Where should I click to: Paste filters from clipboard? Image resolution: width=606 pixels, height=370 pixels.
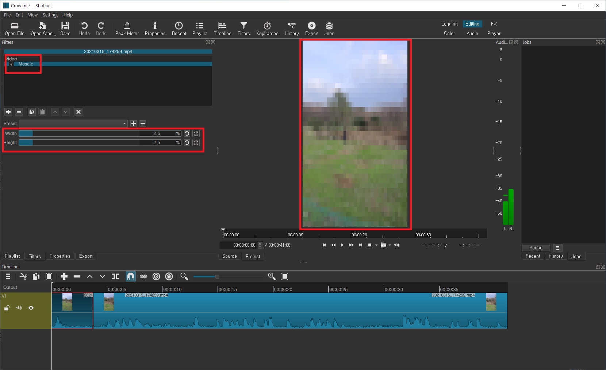click(x=42, y=112)
